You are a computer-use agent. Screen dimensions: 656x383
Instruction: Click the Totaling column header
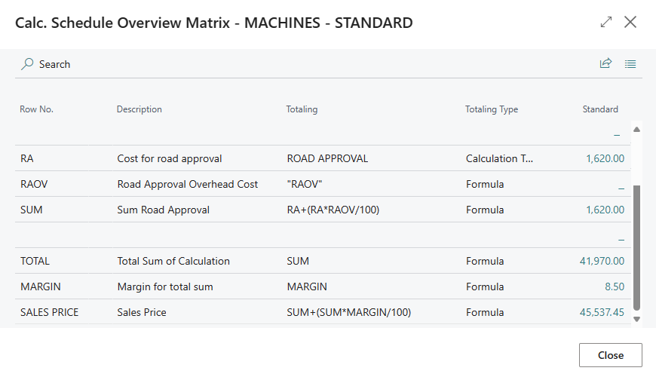302,109
